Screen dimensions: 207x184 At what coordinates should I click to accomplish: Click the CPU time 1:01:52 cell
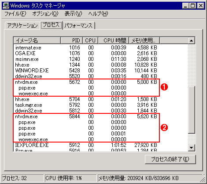click(x=118, y=145)
